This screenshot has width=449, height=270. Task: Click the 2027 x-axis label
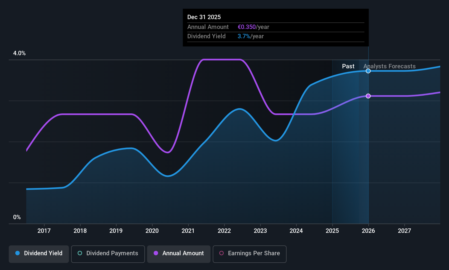pyautogui.click(x=404, y=231)
